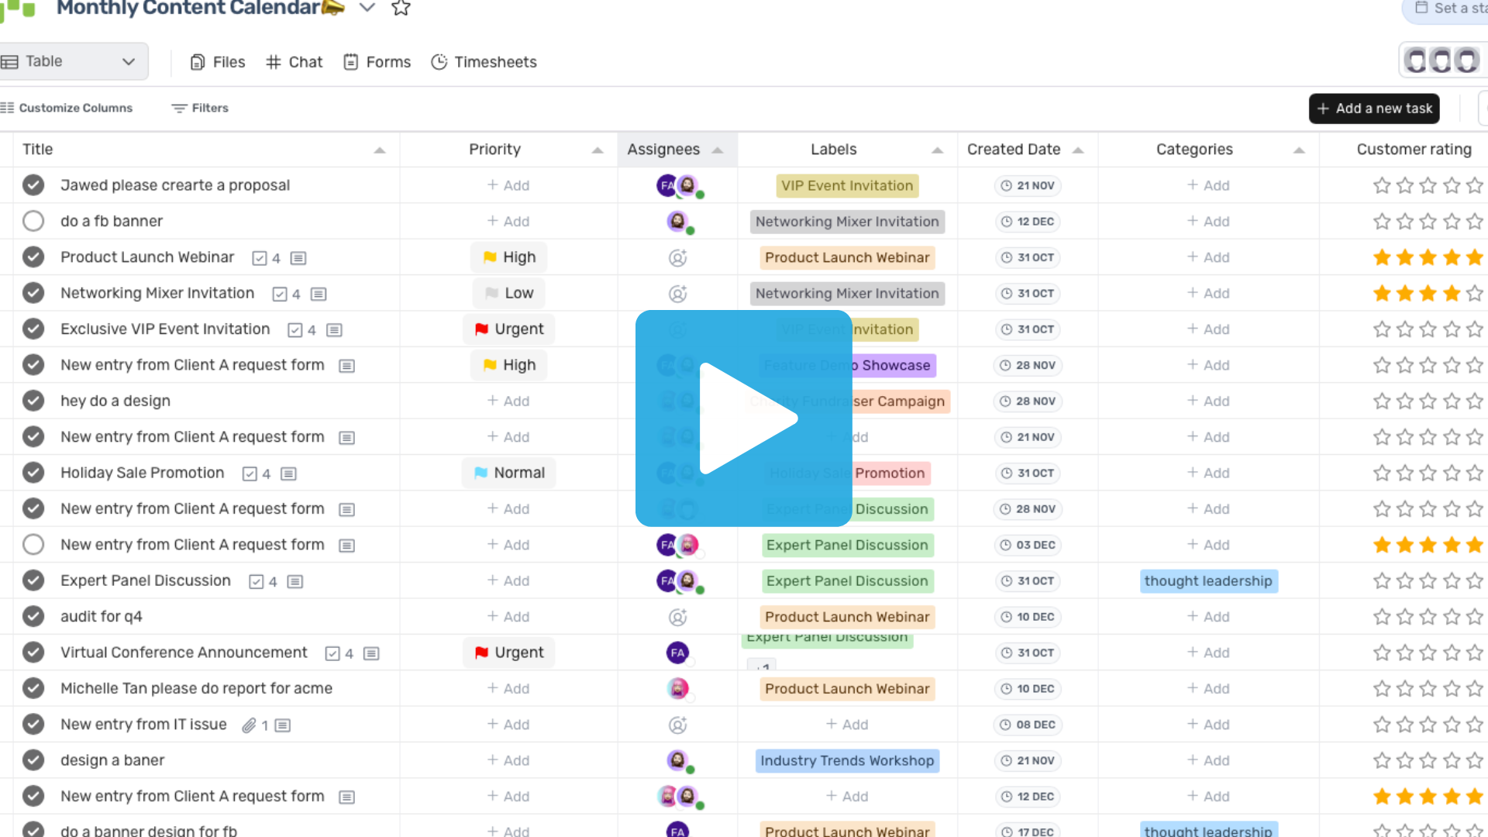Viewport: 1488px width, 837px height.
Task: Set fifth star rating for Networking Mixer Invitation
Action: tap(1474, 294)
